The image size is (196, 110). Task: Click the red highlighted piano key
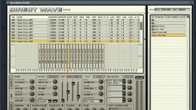(68, 71)
